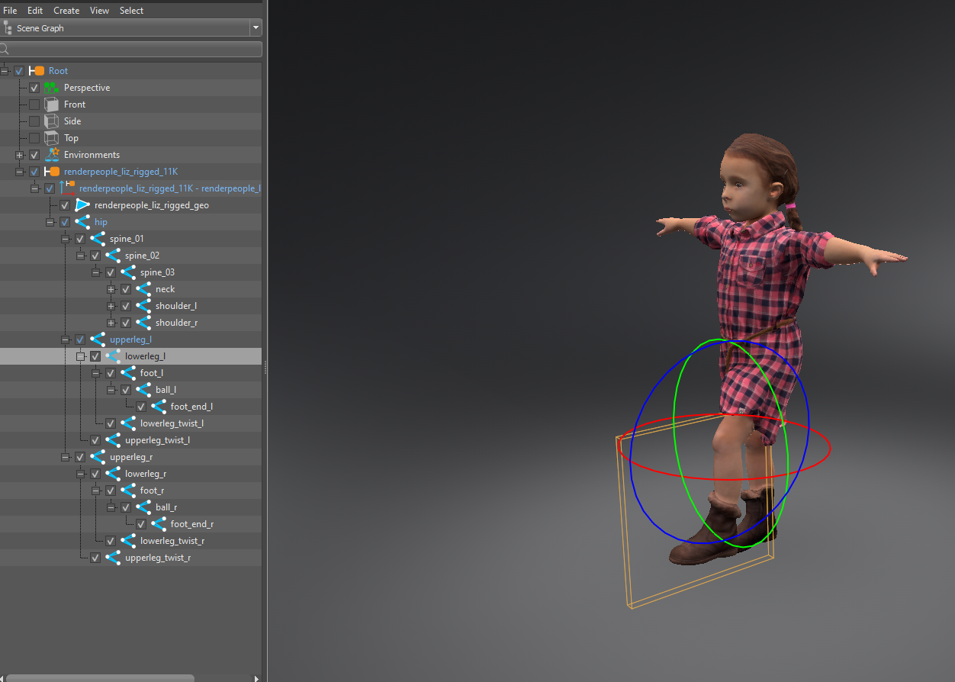Open the Select menu

tap(131, 10)
